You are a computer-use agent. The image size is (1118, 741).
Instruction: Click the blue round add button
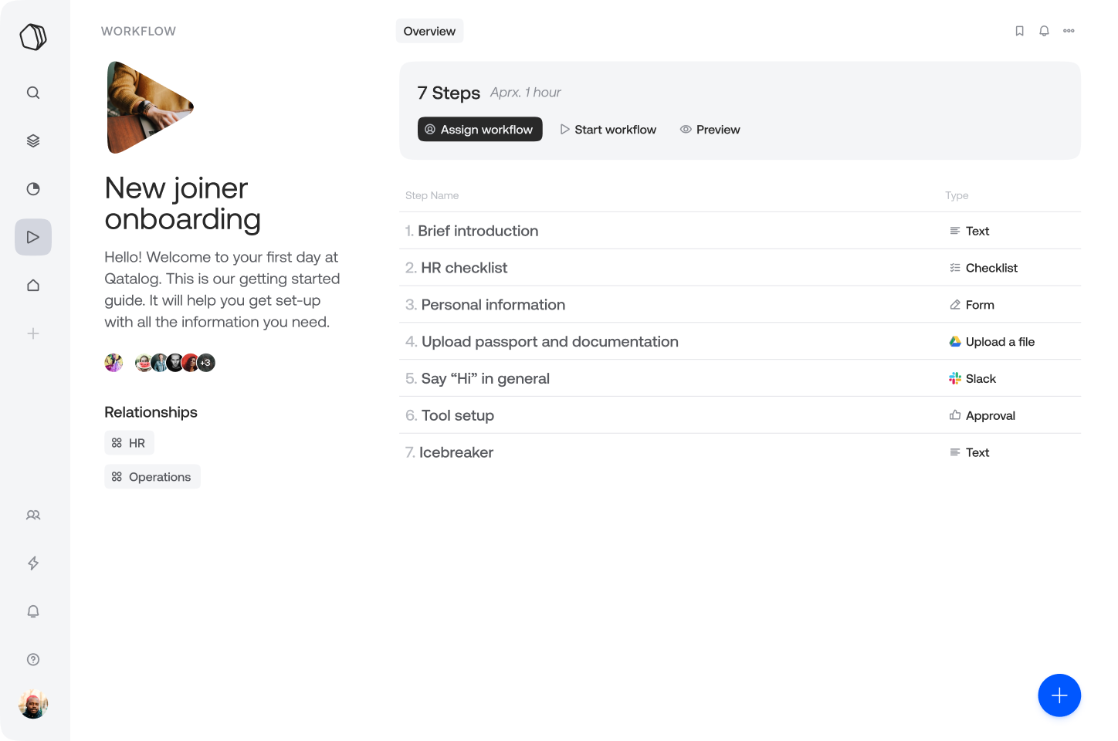click(1059, 695)
